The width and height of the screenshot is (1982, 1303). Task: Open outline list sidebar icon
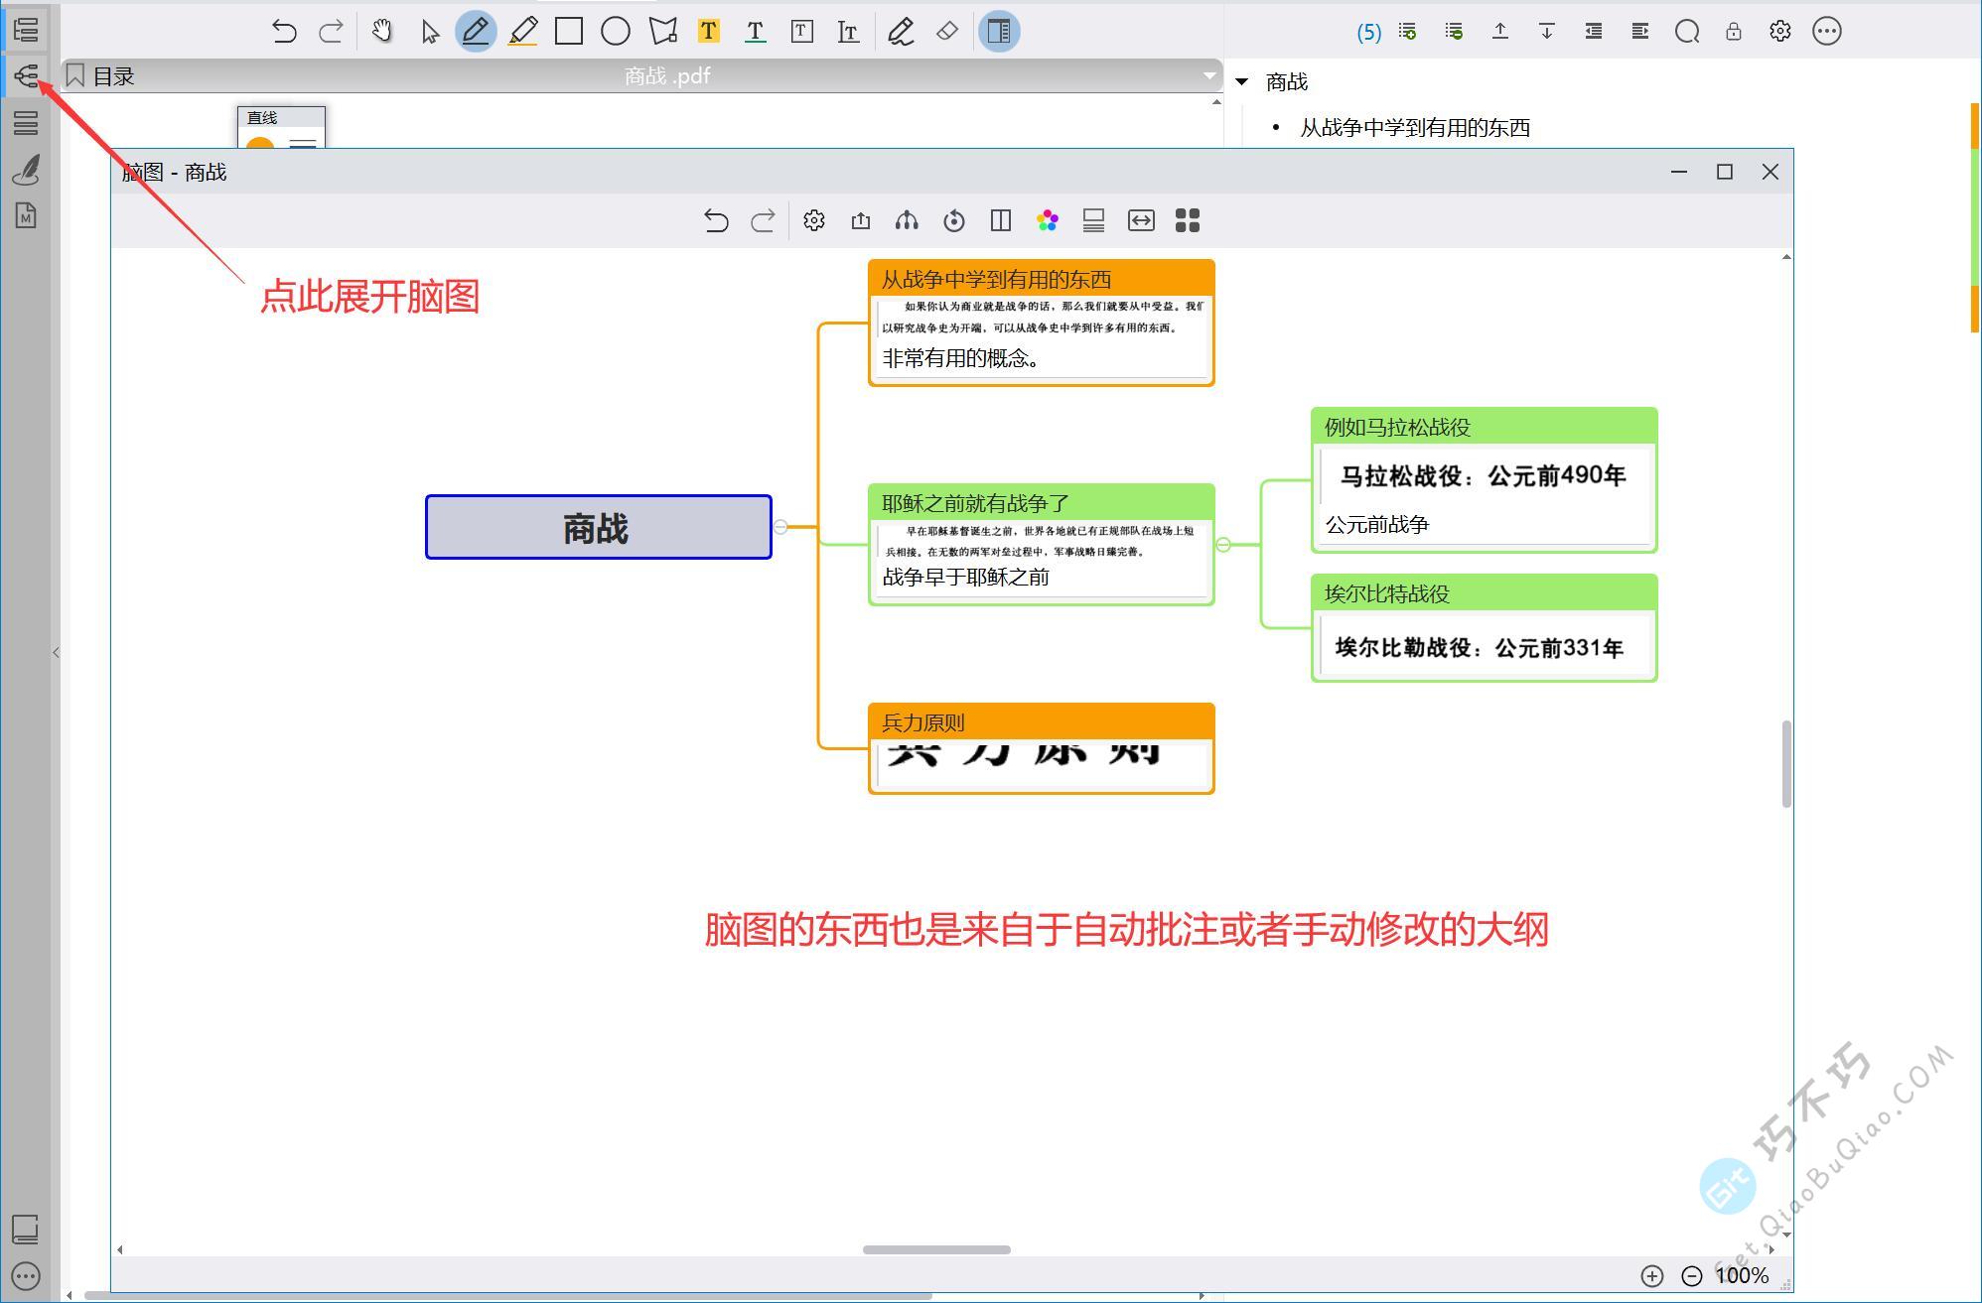tap(26, 30)
